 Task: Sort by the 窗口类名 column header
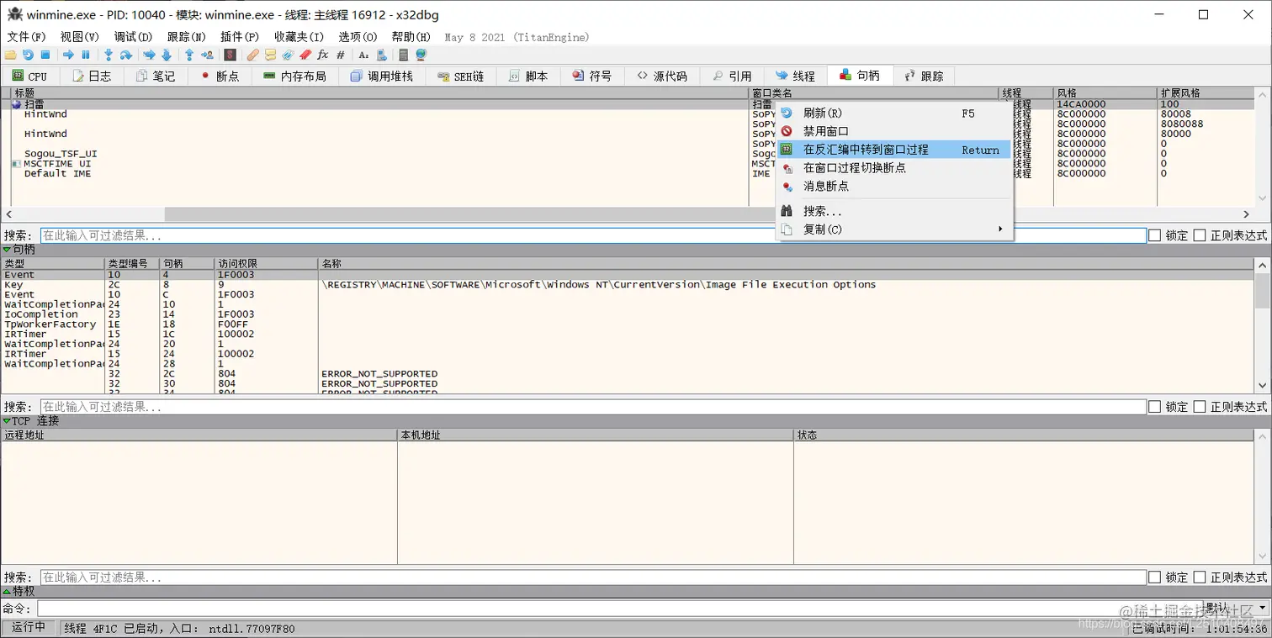(873, 93)
